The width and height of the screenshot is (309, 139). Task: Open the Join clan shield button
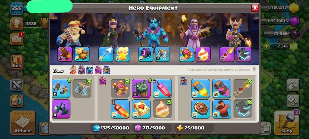(x=17, y=62)
